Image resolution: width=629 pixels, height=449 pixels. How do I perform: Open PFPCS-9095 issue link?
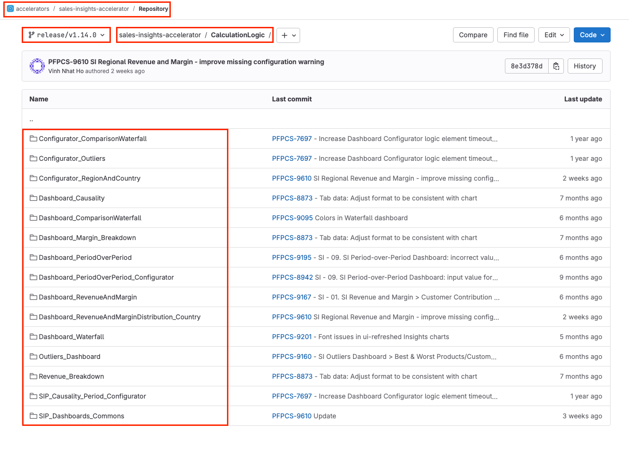point(292,218)
